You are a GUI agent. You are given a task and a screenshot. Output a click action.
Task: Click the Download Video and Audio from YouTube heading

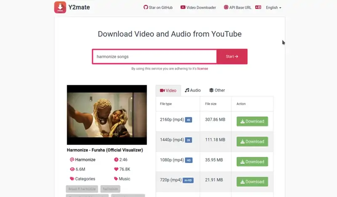click(x=170, y=34)
